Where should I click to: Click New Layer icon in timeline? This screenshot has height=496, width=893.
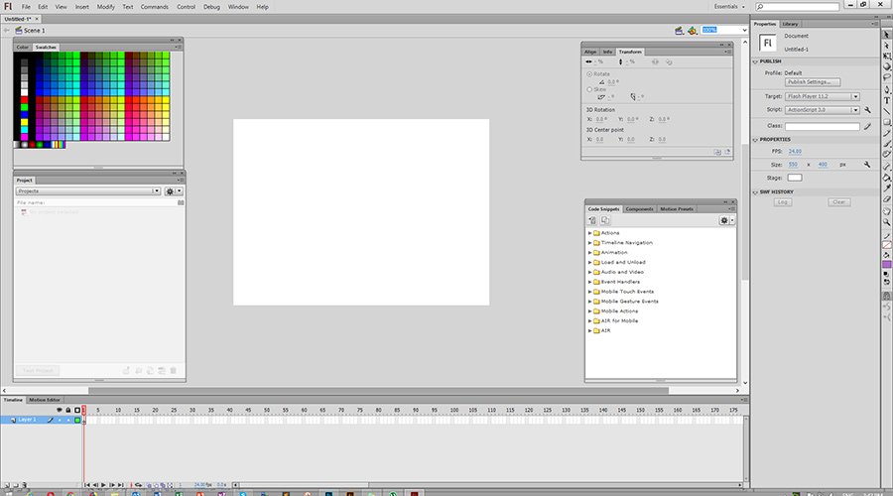point(6,485)
